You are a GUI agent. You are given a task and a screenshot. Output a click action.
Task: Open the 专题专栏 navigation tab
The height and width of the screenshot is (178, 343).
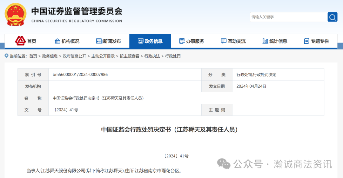317,41
